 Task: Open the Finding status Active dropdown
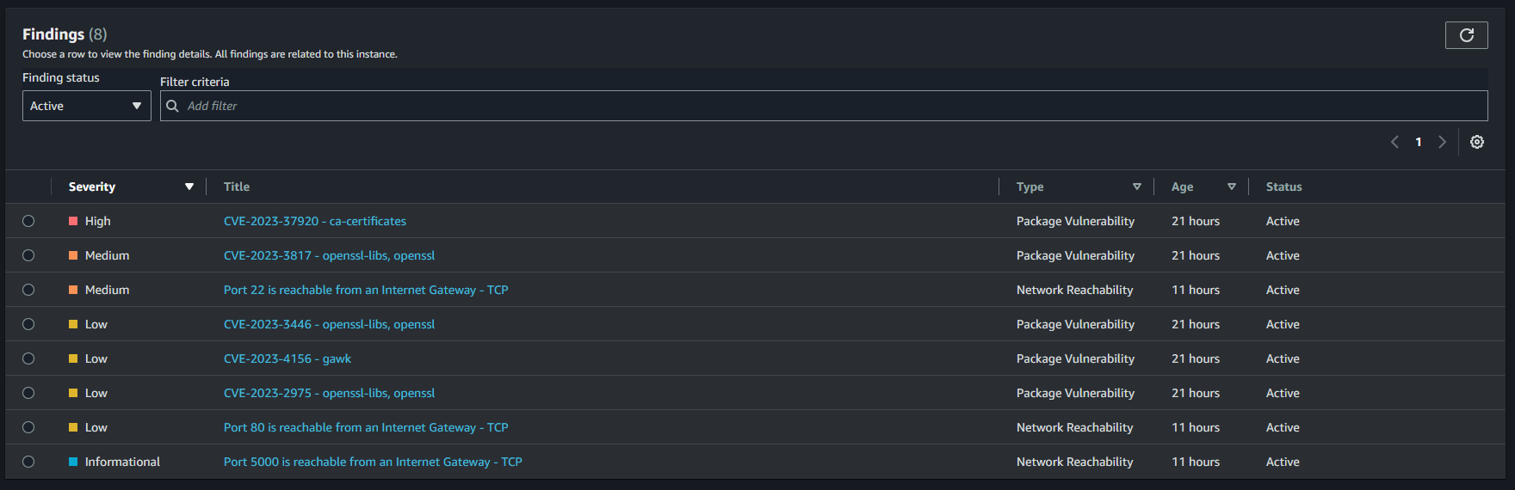86,106
